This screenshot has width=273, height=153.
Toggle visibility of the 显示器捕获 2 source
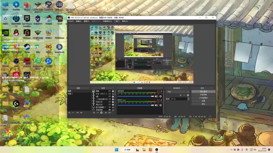point(110,107)
